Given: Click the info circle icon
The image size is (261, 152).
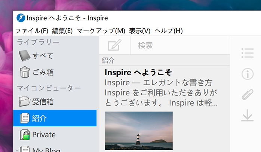Looking at the screenshot, I should click(x=248, y=74).
